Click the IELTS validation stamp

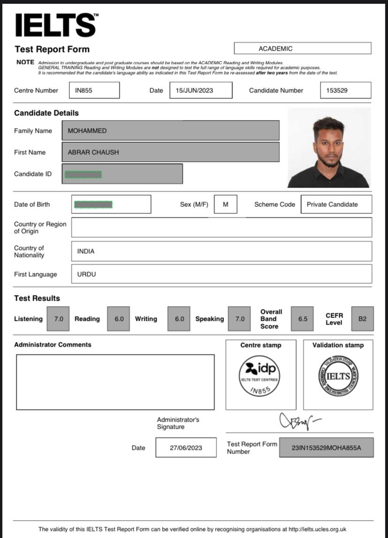click(x=338, y=376)
